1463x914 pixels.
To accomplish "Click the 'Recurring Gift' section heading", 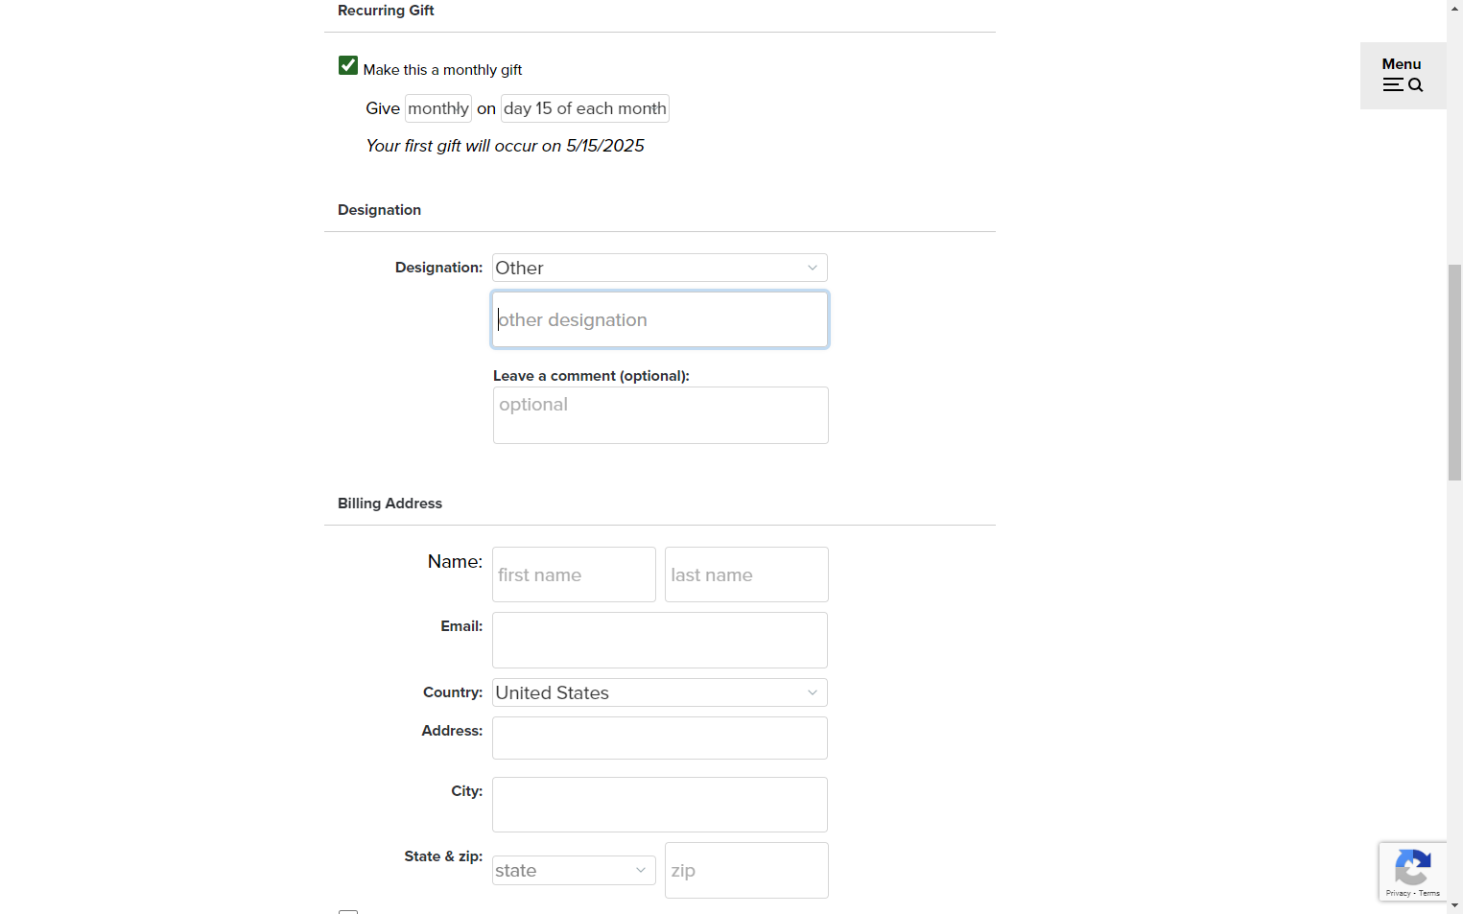I will click(x=386, y=11).
